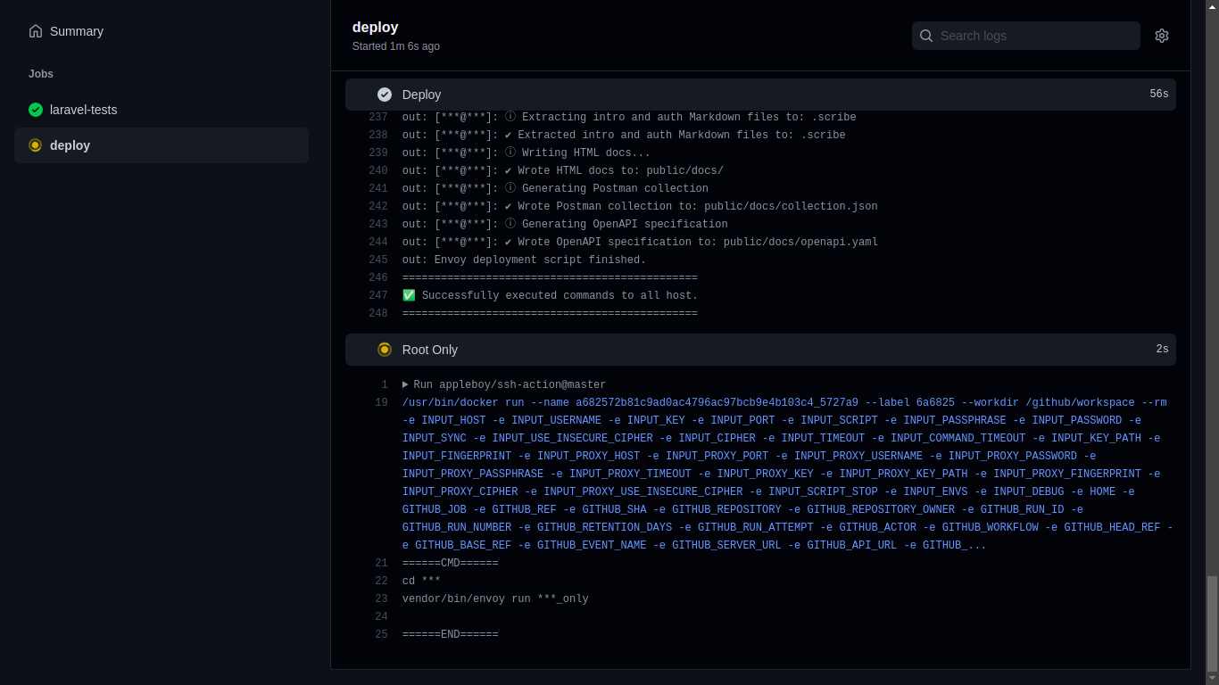Click the in-progress icon beside the deploy job
Screen dimensions: 1219x685
point(36,145)
